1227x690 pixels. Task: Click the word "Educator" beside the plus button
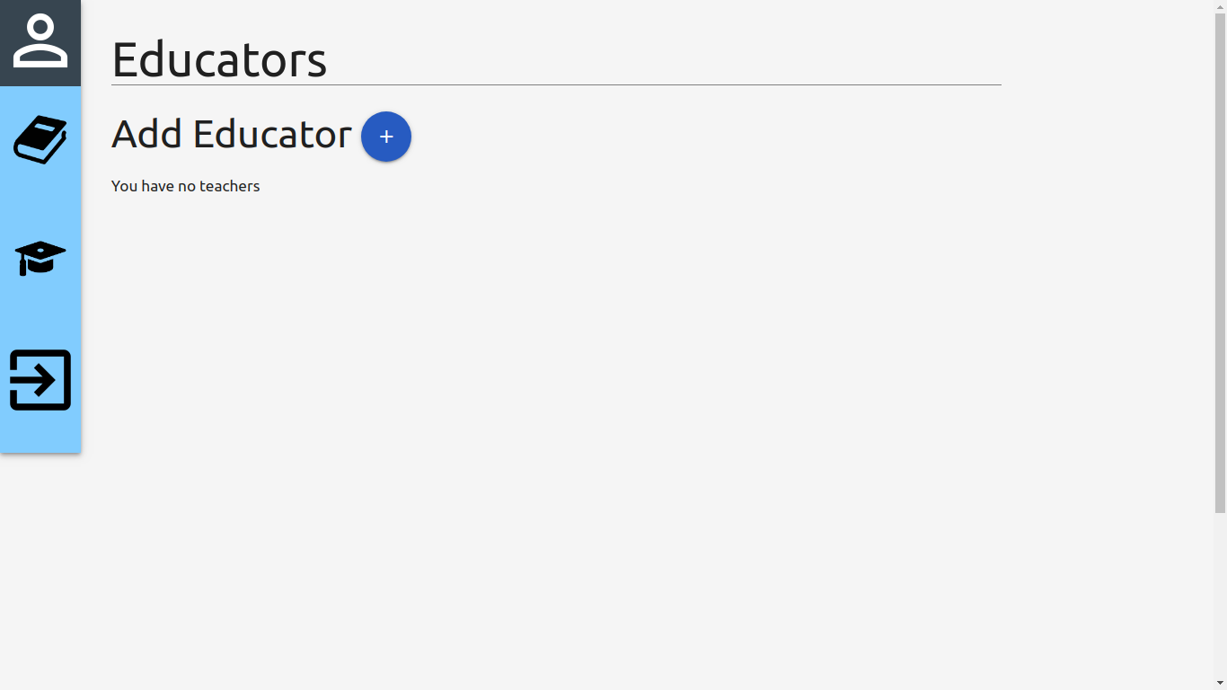272,134
